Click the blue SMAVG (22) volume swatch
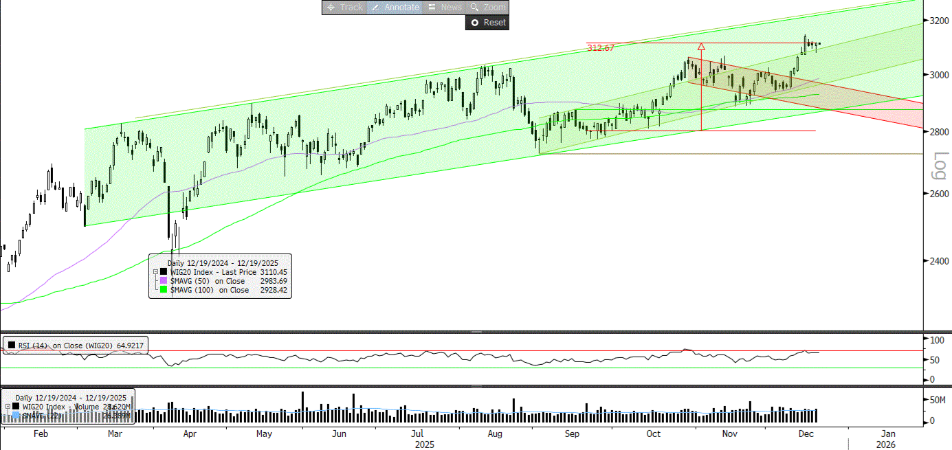952x450 pixels. 16,416
